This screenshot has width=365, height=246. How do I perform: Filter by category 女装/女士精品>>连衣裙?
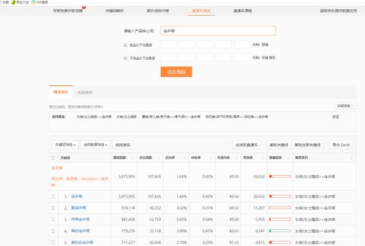[x=94, y=116]
